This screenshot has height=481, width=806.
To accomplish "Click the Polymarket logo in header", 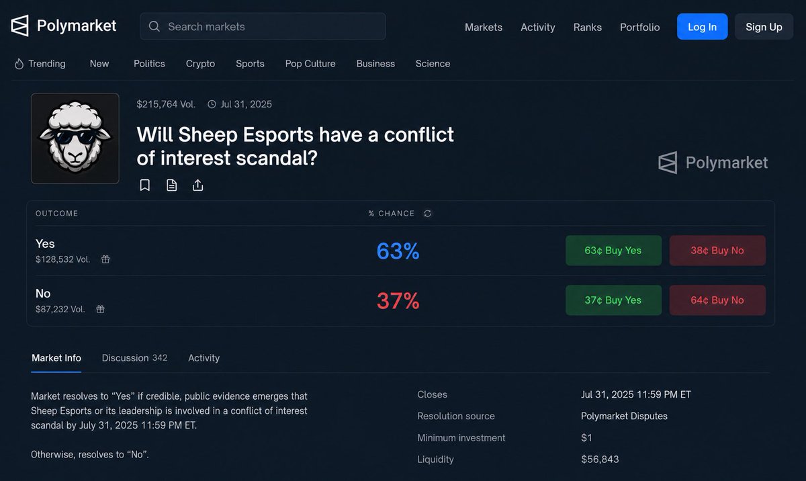I will pyautogui.click(x=64, y=26).
